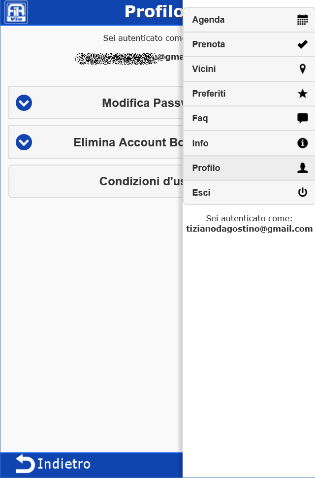Click the info circle icon
Screen dimensions: 315x478
[303, 143]
